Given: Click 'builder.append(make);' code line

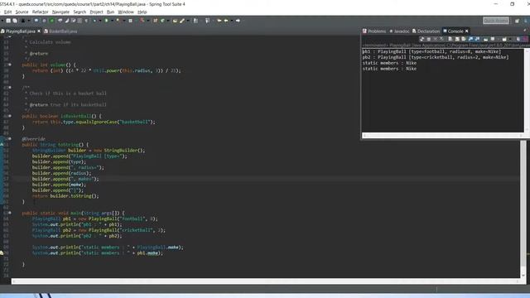Looking at the screenshot, I should click(x=59, y=185).
